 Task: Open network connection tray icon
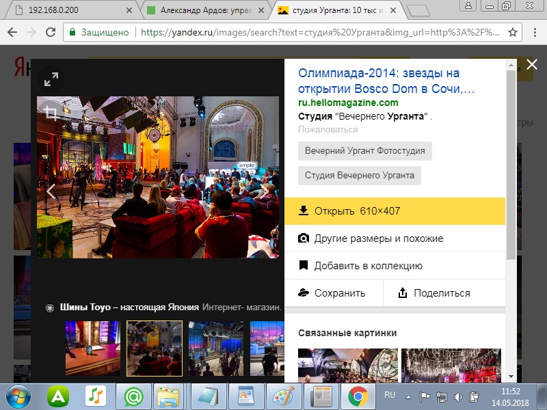coord(442,397)
